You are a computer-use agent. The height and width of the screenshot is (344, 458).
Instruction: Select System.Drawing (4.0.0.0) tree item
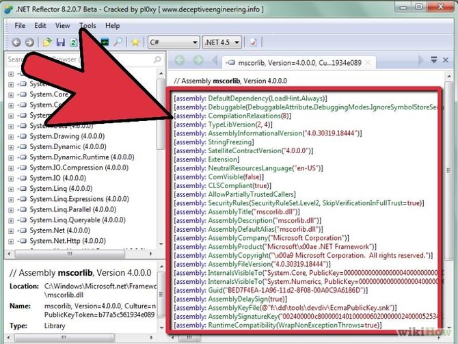(67, 136)
